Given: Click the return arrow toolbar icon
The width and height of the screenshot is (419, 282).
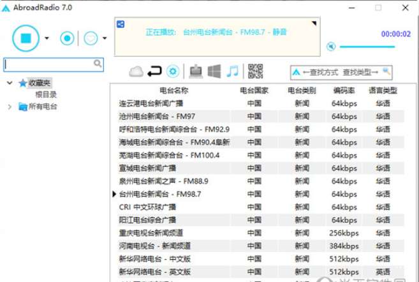Looking at the screenshot, I should point(154,71).
